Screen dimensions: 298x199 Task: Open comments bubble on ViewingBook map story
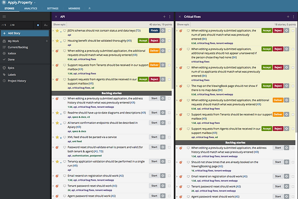pyautogui.click(x=188, y=86)
